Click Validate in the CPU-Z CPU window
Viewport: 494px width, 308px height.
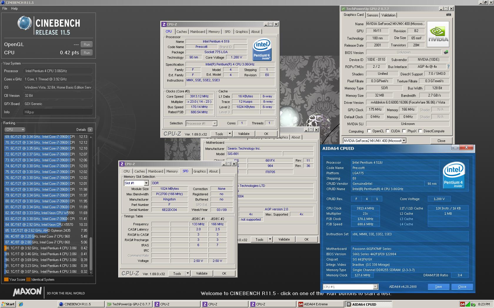[x=244, y=134]
